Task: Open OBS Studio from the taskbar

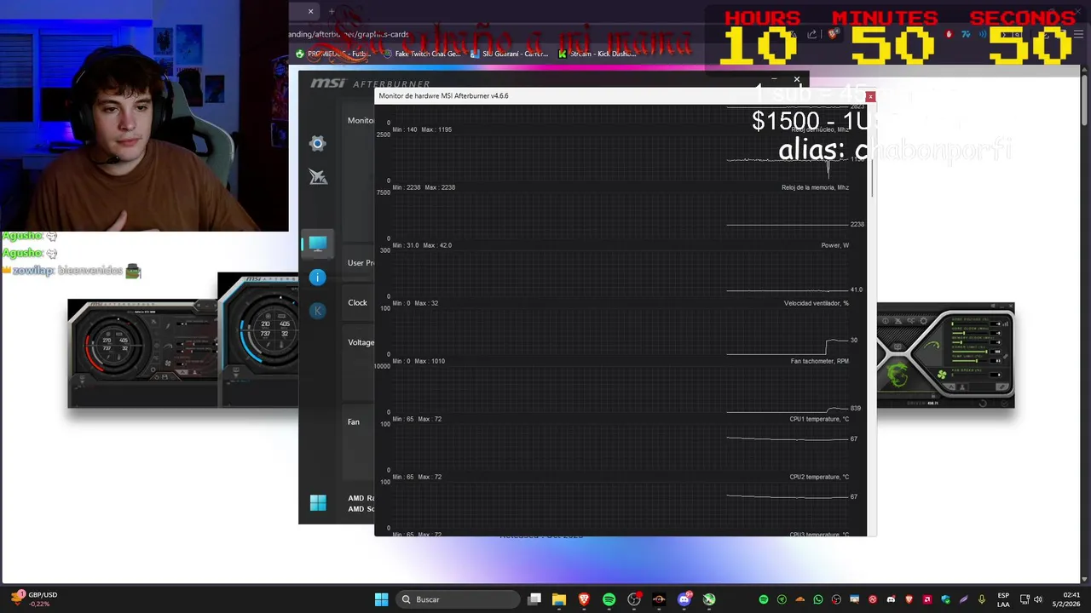Action: point(634,599)
